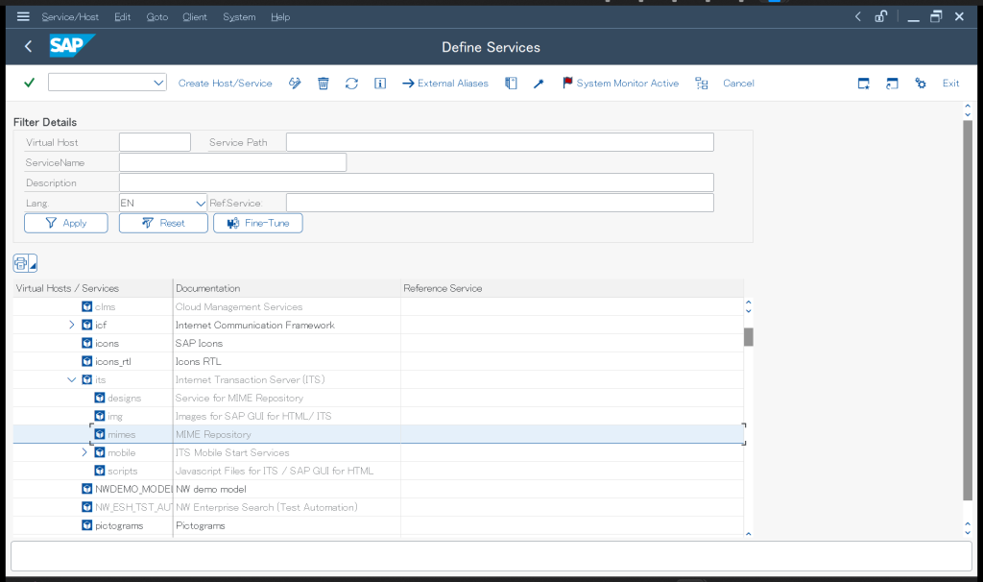Collapse the its service node
Viewport: 983px width, 582px height.
pos(72,379)
